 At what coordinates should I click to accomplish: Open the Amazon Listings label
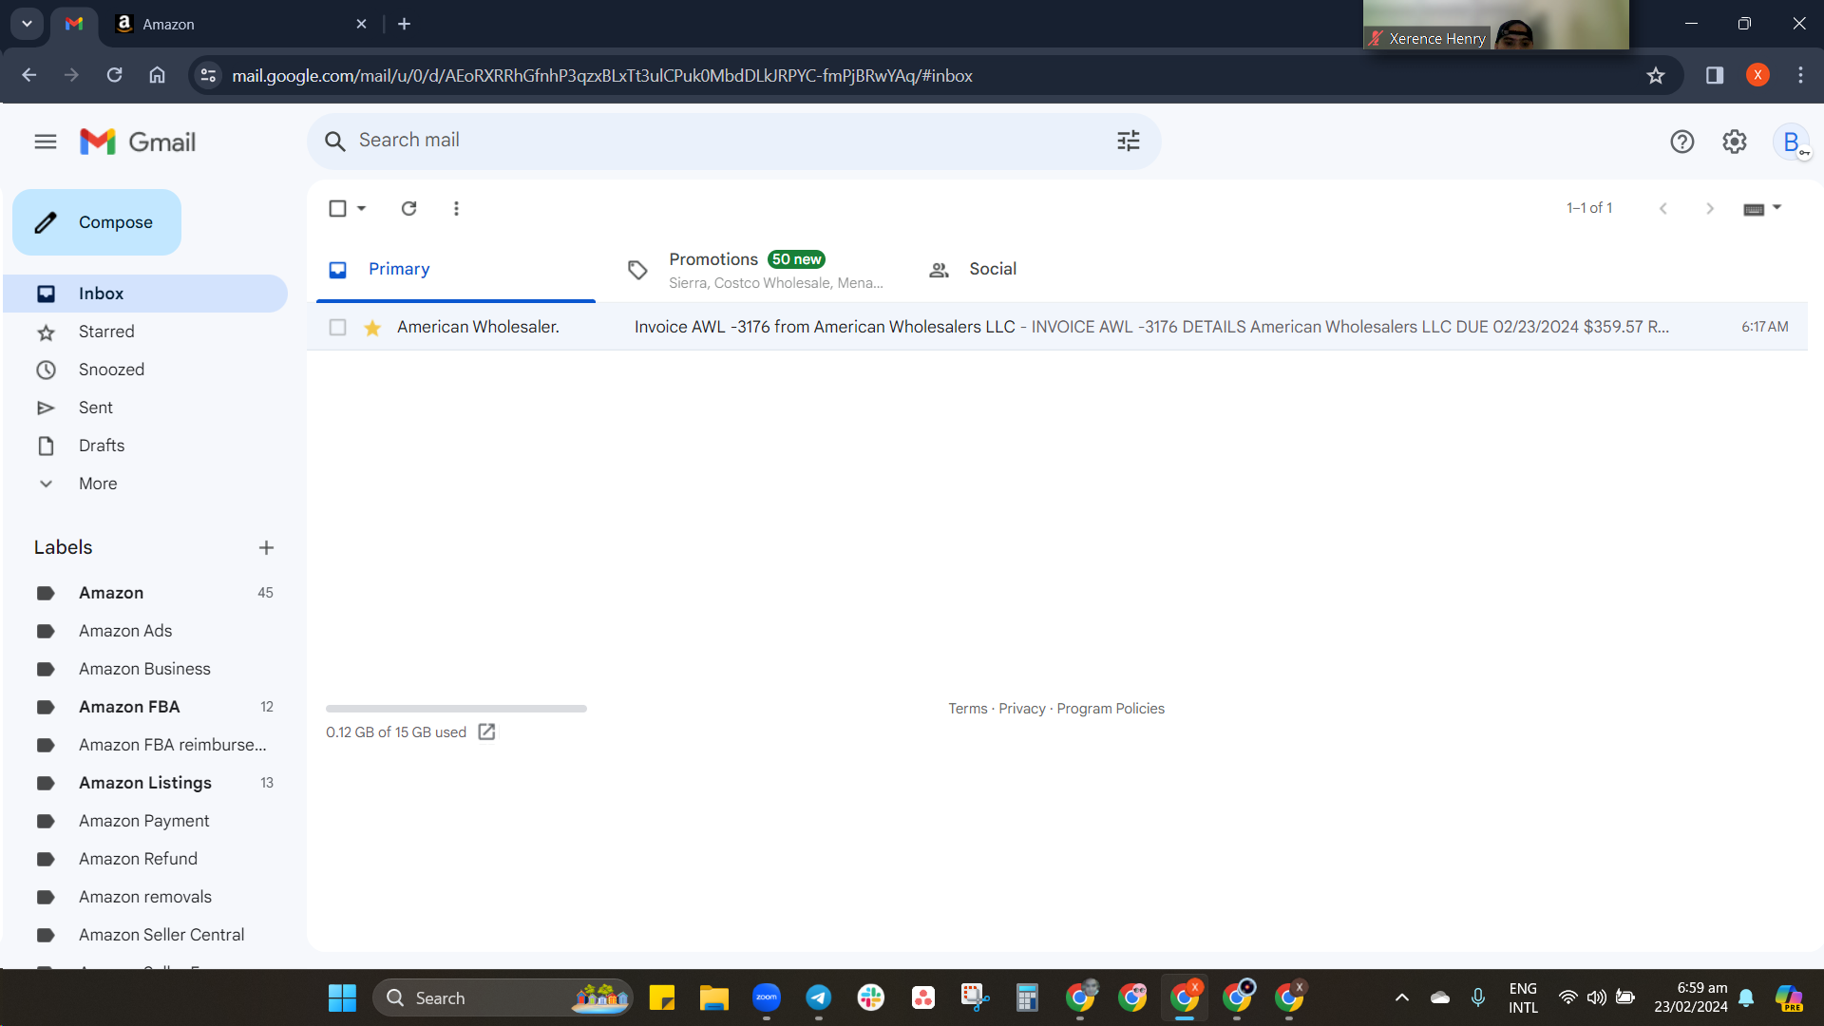click(x=146, y=783)
